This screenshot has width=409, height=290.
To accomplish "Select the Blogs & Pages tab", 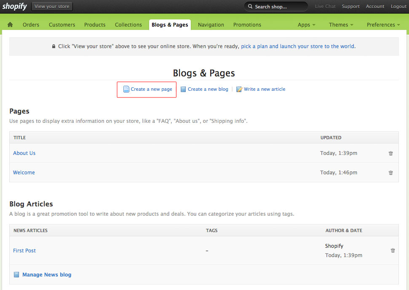I will click(x=170, y=25).
